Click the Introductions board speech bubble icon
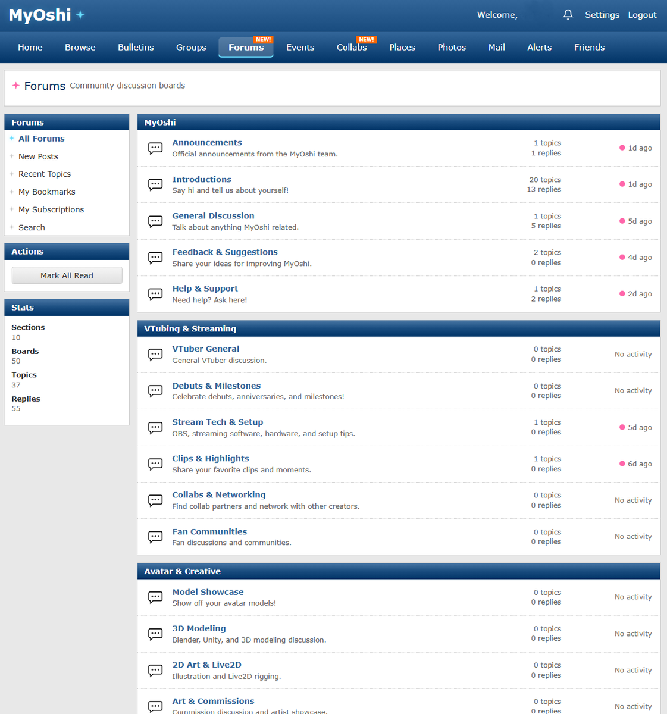Image resolution: width=667 pixels, height=714 pixels. coord(155,184)
